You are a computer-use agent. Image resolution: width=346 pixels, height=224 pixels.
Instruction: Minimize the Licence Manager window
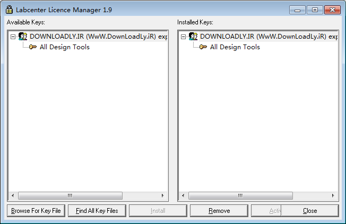click(x=298, y=10)
